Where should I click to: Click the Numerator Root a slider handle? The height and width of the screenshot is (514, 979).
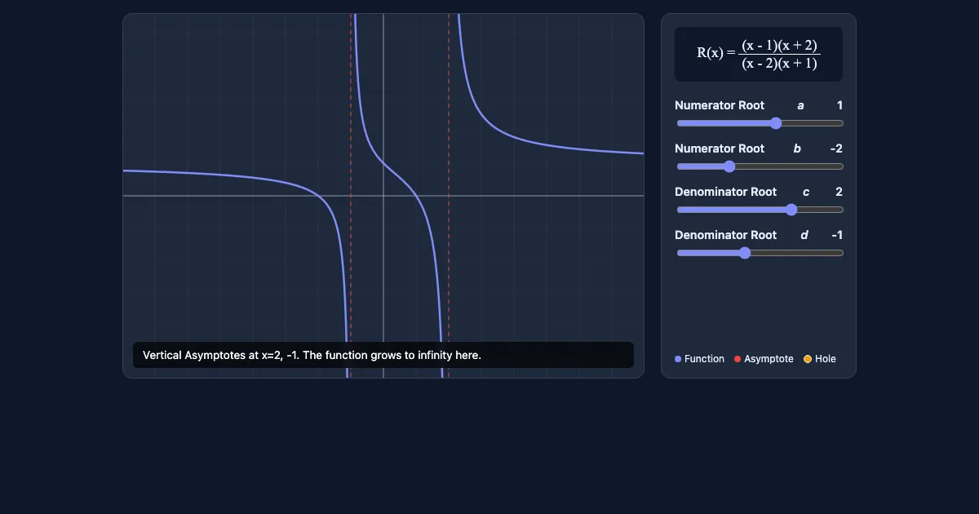(x=776, y=123)
